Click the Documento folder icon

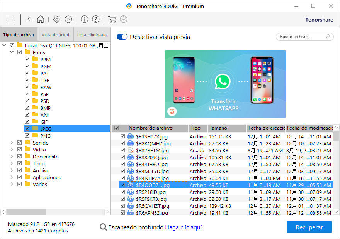[x=27, y=156]
